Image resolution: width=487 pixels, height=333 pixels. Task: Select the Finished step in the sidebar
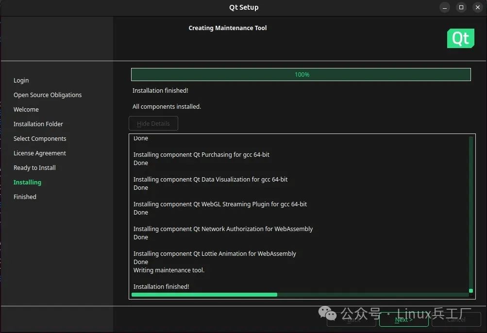click(x=25, y=197)
